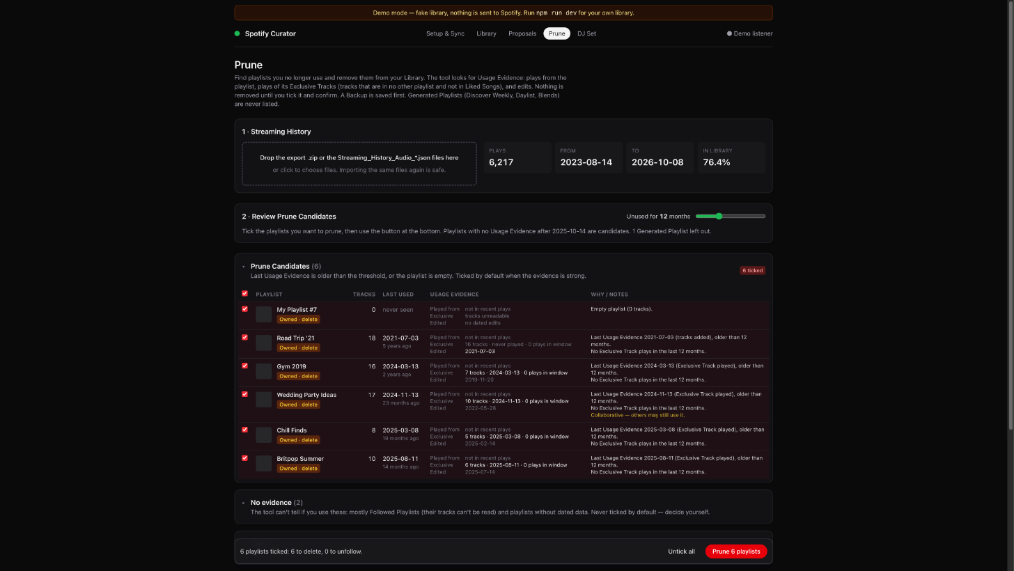Image resolution: width=1014 pixels, height=571 pixels.
Task: Click the Spotify Curator title
Action: pyautogui.click(x=270, y=33)
